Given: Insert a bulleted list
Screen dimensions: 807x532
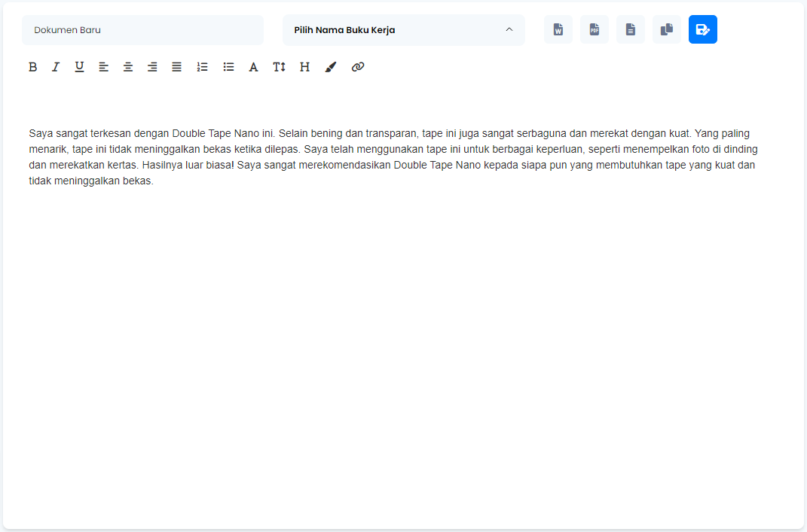Looking at the screenshot, I should coord(228,67).
